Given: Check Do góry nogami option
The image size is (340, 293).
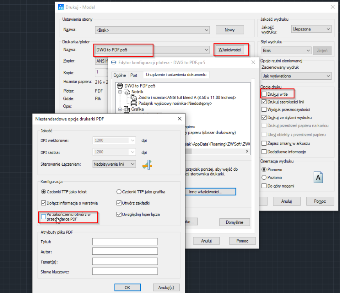Looking at the screenshot, I should coord(264,186).
